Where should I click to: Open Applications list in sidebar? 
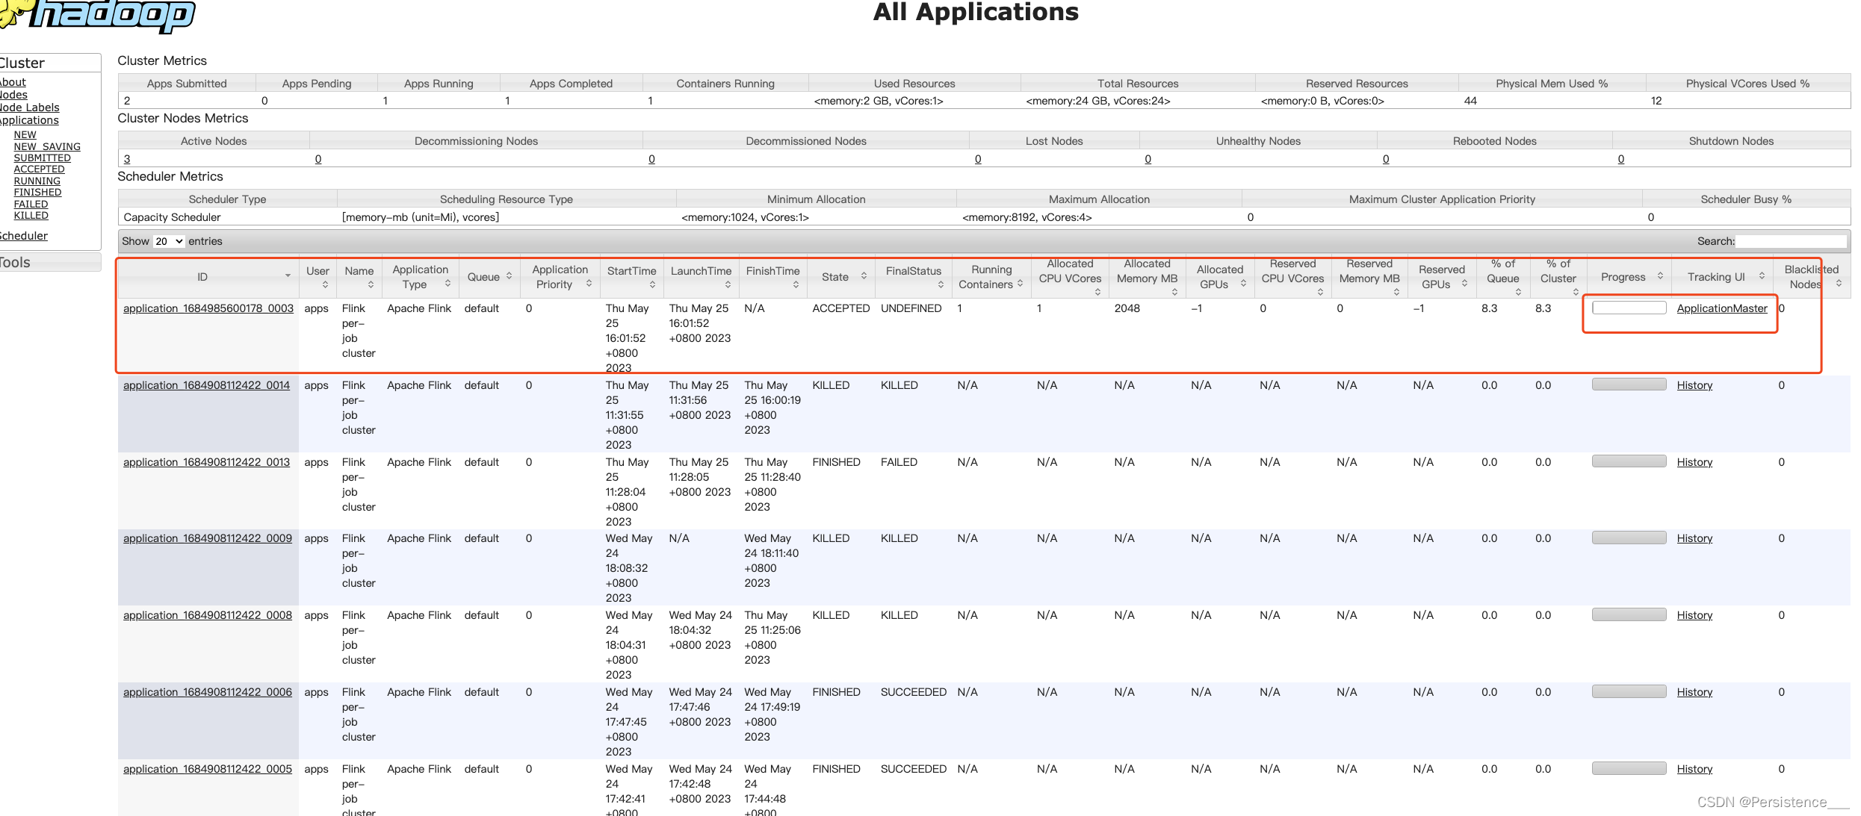29,120
